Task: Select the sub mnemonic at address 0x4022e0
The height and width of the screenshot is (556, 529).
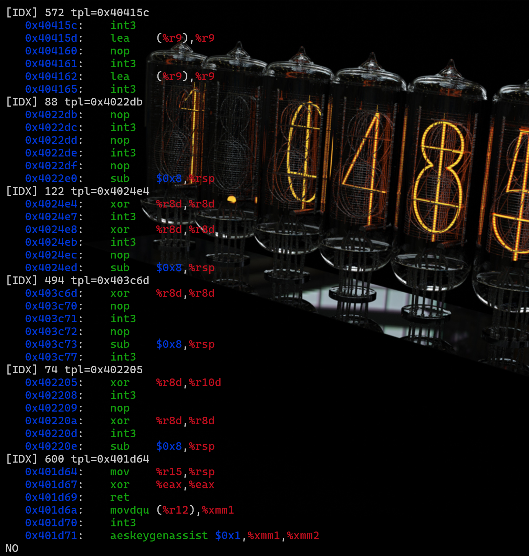Action: pos(120,178)
